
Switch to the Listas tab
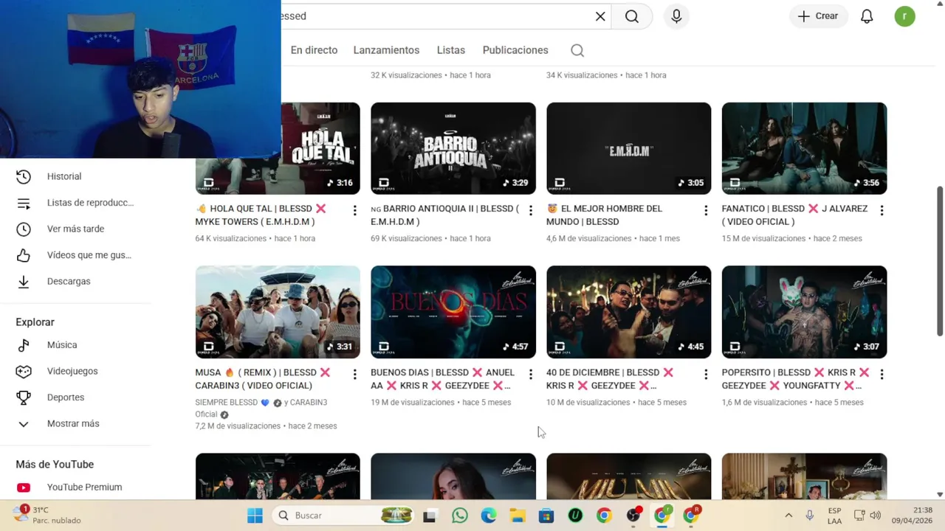(450, 50)
